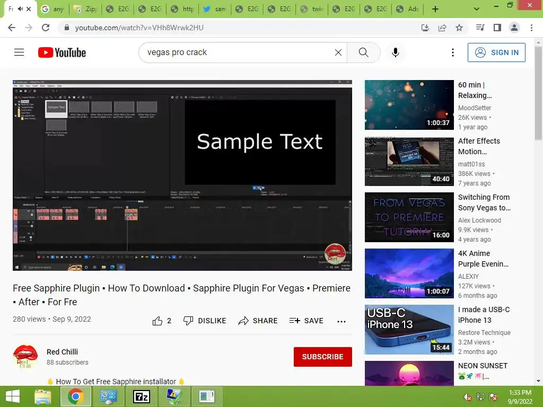Open the tab search dropdown chevron
The width and height of the screenshot is (543, 407).
click(x=477, y=9)
